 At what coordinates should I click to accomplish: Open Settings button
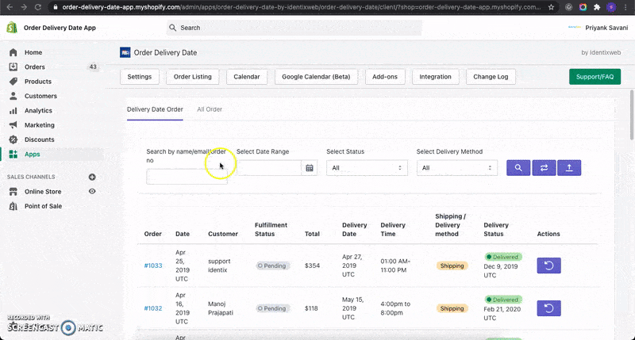(x=140, y=77)
